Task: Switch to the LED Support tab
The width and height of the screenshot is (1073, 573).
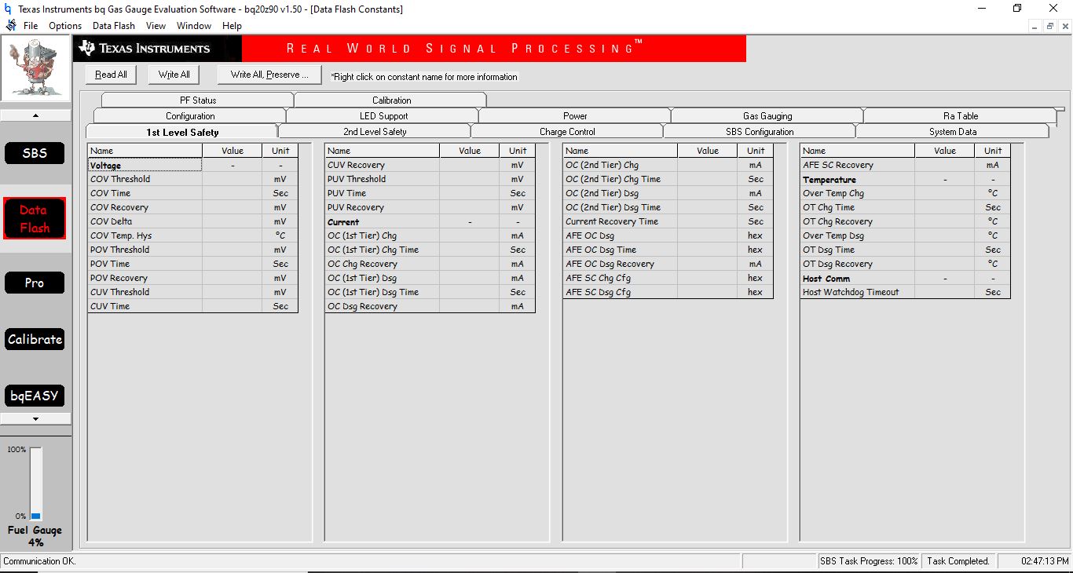Action: click(x=383, y=116)
